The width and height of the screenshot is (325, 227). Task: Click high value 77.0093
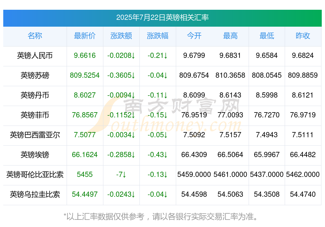[x=230, y=115]
